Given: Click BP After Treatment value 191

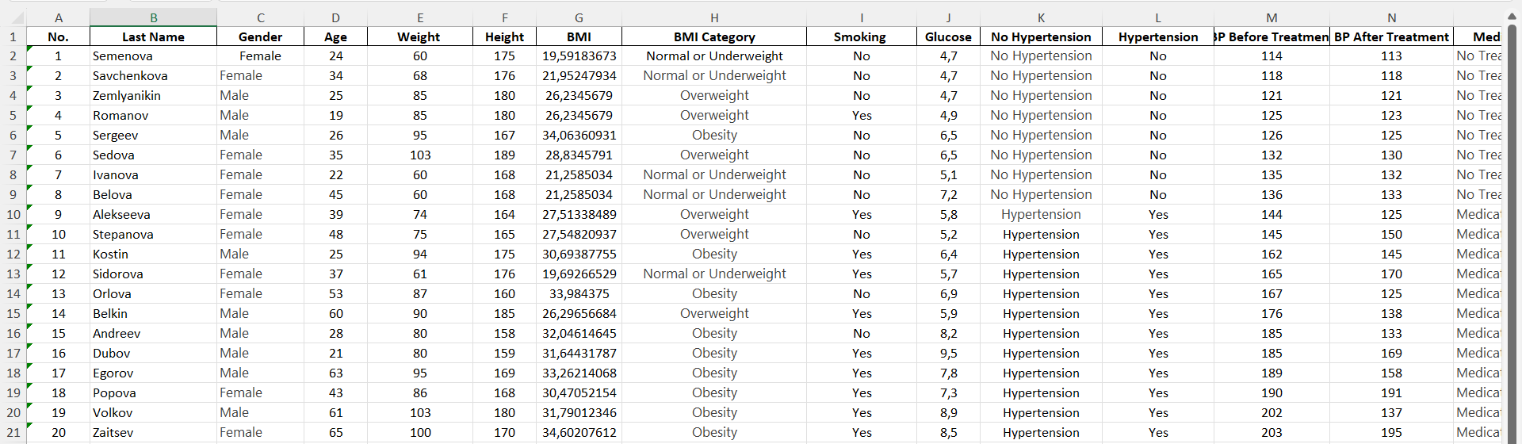Looking at the screenshot, I should pos(1391,392).
